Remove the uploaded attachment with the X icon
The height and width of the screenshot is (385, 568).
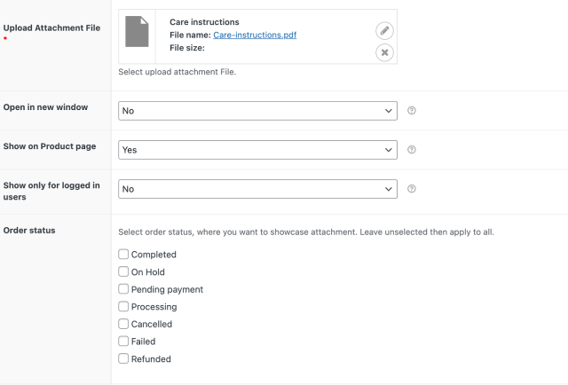point(383,52)
